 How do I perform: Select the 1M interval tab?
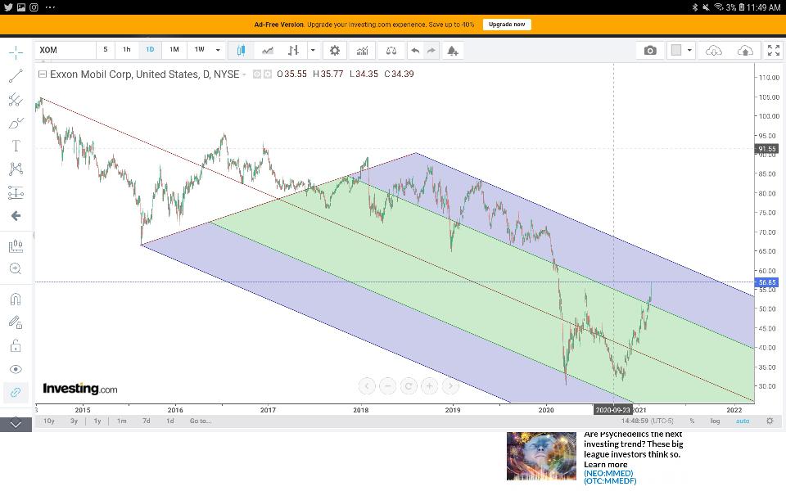tap(174, 50)
